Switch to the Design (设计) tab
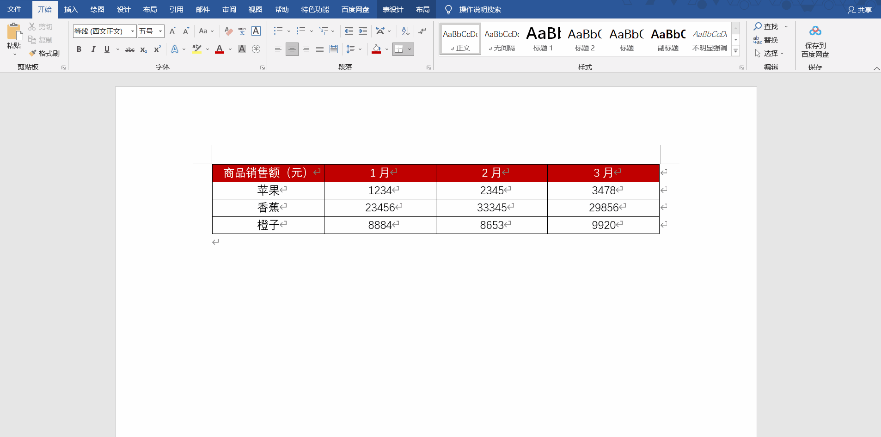This screenshot has height=437, width=881. pyautogui.click(x=123, y=9)
